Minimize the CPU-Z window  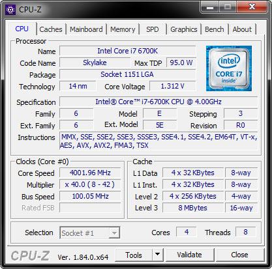tap(210, 7)
